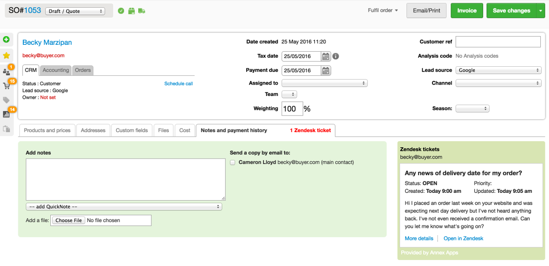Open the shopping cart sales icon
This screenshot has height=266, width=549.
click(x=6, y=86)
